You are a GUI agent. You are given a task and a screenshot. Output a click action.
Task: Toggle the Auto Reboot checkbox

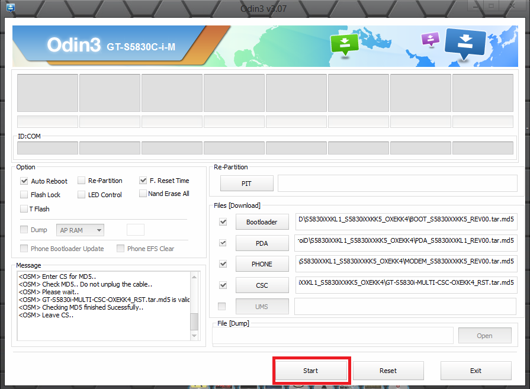point(24,181)
